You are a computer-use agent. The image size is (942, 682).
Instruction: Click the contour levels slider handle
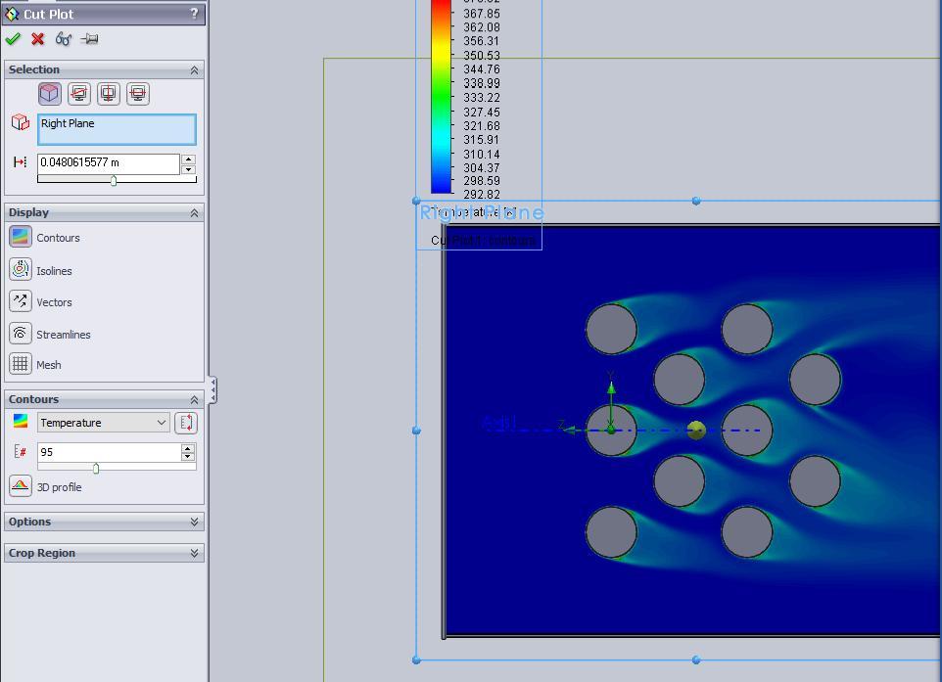pos(96,469)
